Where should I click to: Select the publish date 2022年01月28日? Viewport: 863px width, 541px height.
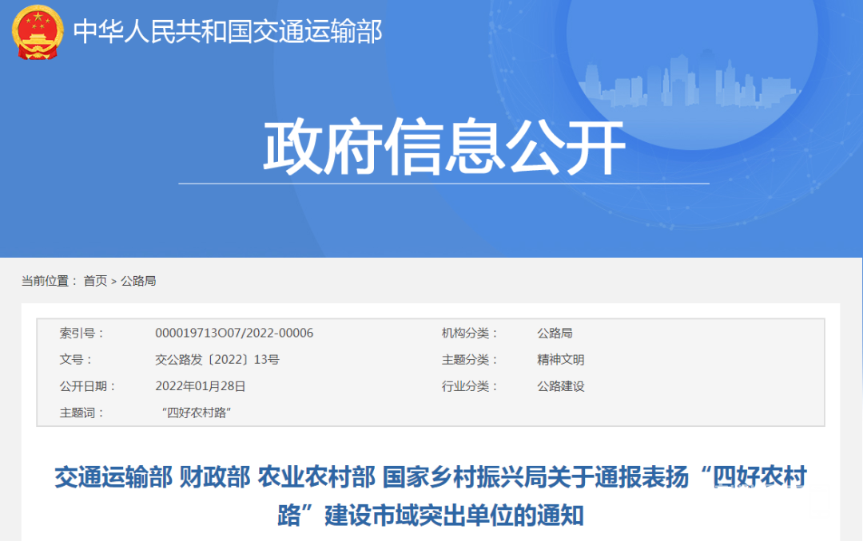point(201,386)
